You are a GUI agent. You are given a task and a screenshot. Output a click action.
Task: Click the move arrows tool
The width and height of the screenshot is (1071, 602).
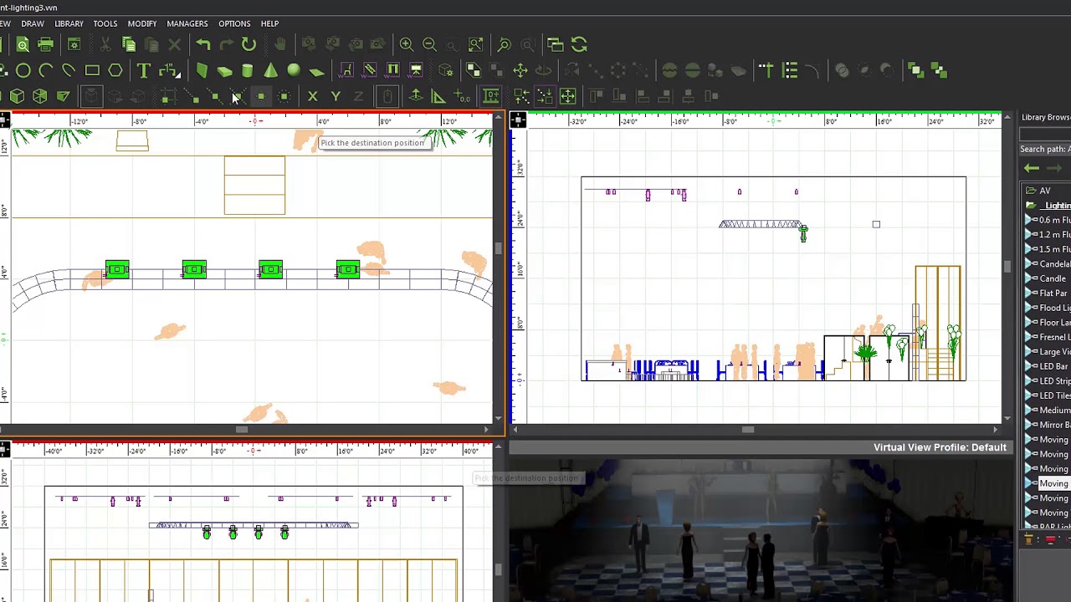tap(520, 70)
